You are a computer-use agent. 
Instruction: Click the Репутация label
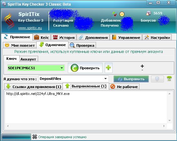63,20
